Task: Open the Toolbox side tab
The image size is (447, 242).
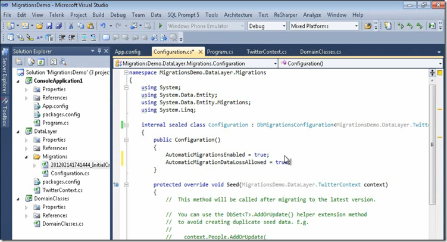Action: point(5,113)
